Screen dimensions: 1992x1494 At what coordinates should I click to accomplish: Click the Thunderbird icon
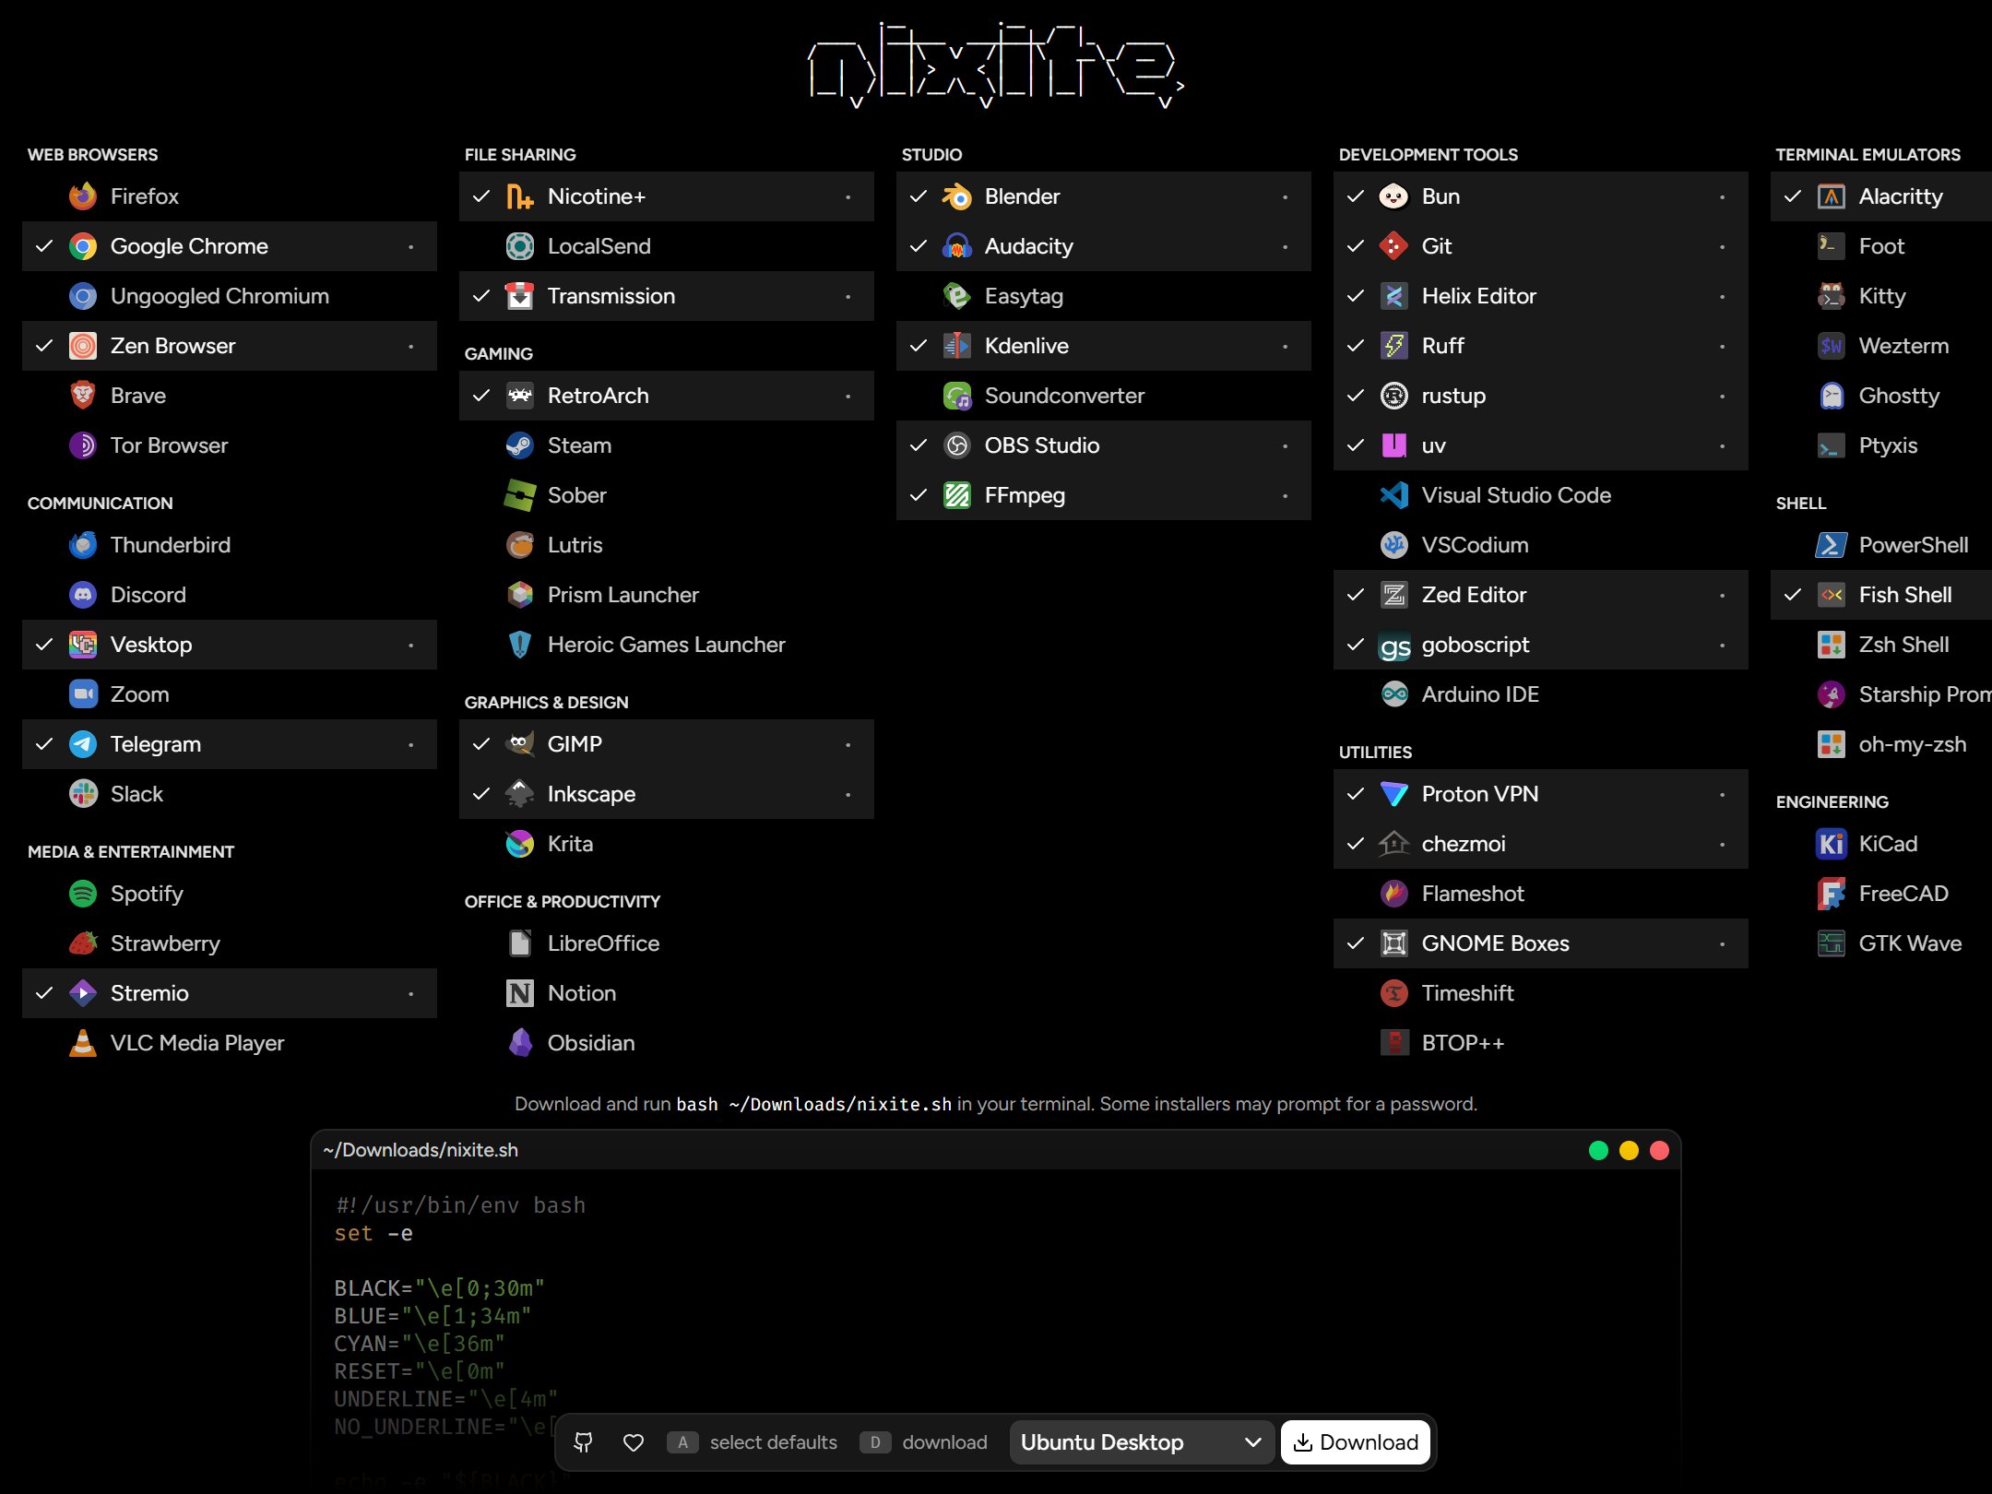83,545
